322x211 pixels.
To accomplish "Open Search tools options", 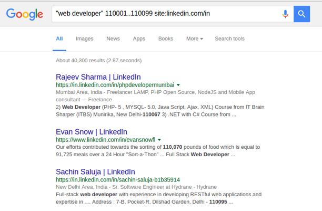I will click(x=229, y=39).
